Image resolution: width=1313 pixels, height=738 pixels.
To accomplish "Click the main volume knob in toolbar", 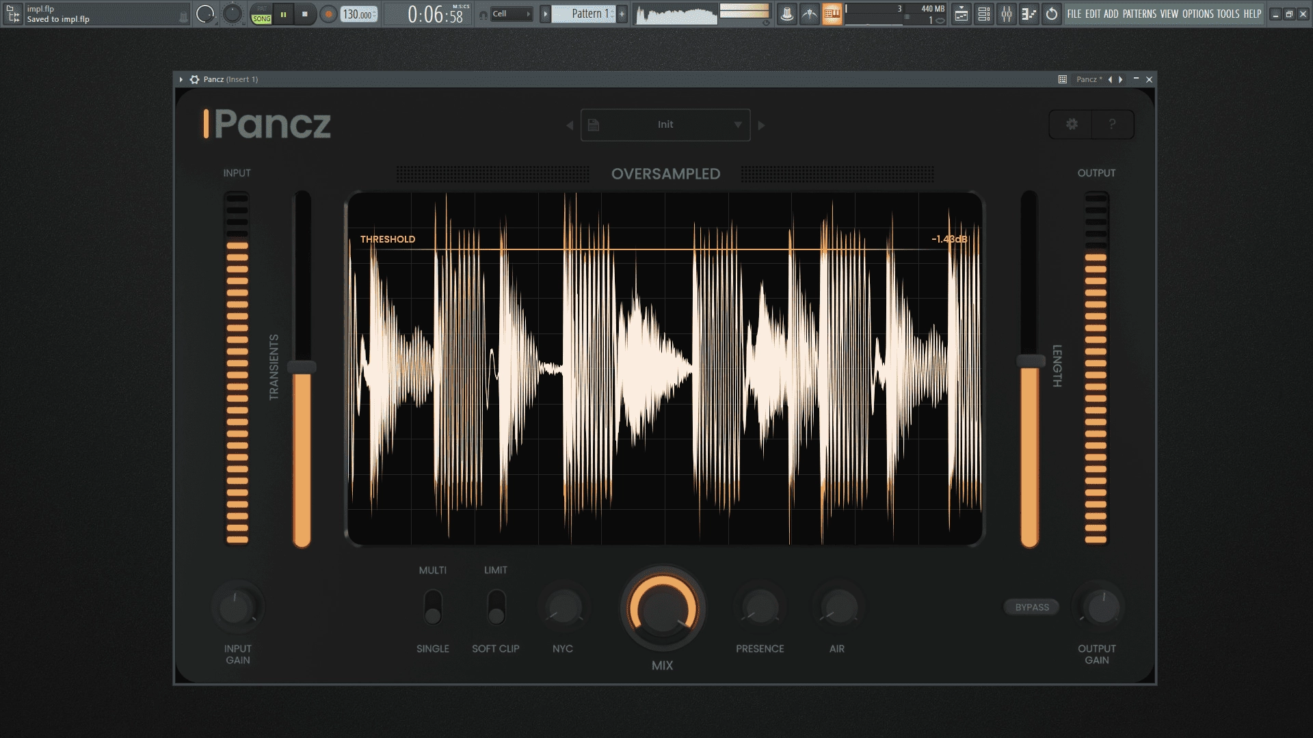I will click(x=204, y=14).
